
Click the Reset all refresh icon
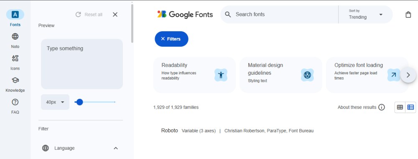point(78,14)
